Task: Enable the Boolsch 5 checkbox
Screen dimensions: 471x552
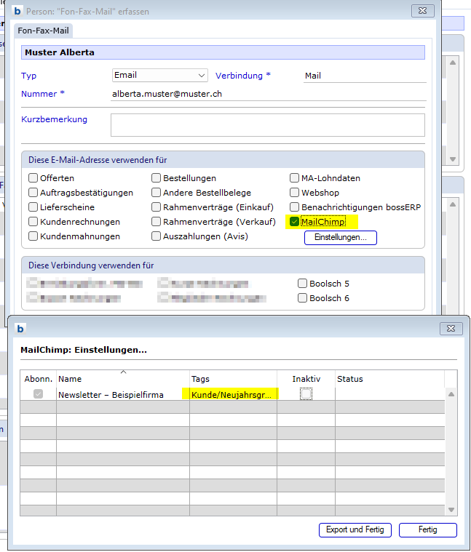Action: tap(303, 284)
